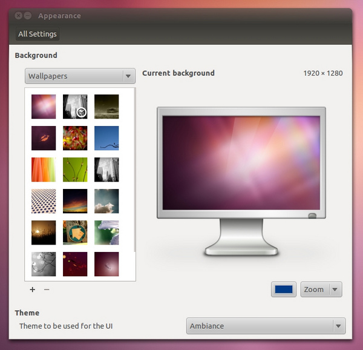363x350 pixels.
Task: Open the Ambiance theme dropdown
Action: [266, 326]
